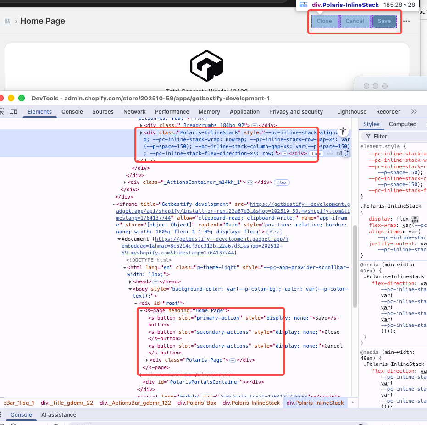Select div._Title_gdcmr_22 in breadcrumb bar
427x425 pixels.
67,403
